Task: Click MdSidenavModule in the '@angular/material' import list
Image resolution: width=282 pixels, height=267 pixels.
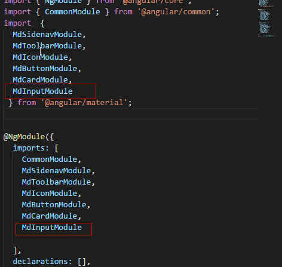Action: tap(47, 35)
